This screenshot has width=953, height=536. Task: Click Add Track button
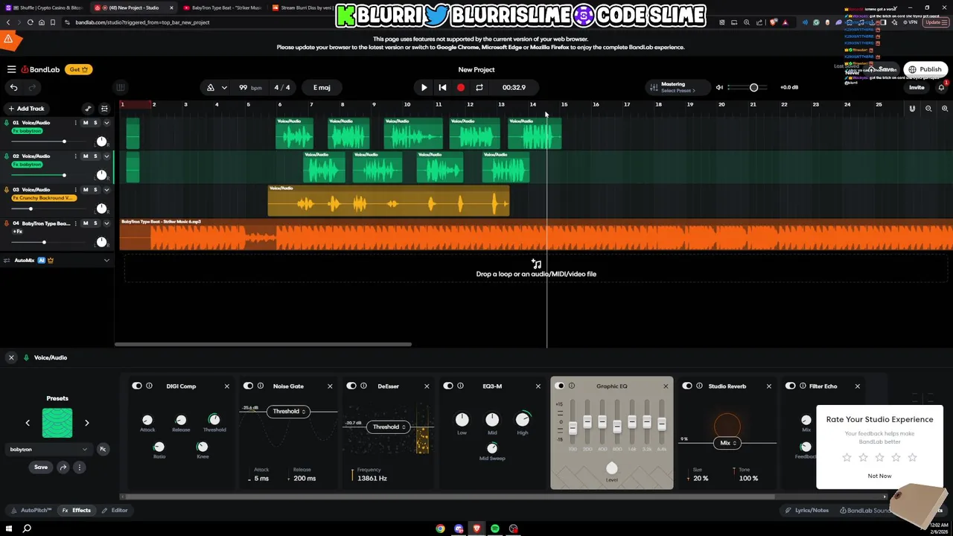coord(26,109)
